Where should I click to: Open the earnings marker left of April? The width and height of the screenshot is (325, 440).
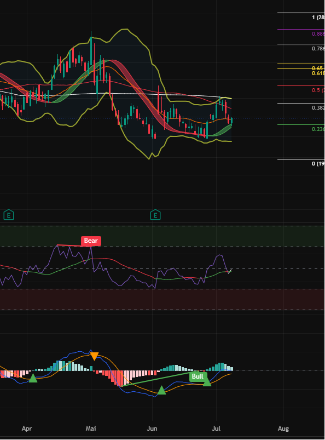tap(9, 215)
